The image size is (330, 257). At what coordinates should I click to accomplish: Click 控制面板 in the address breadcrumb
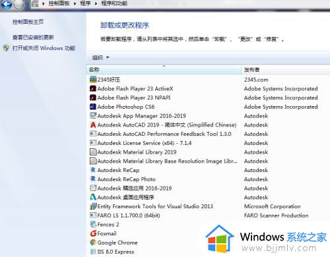click(x=59, y=3)
